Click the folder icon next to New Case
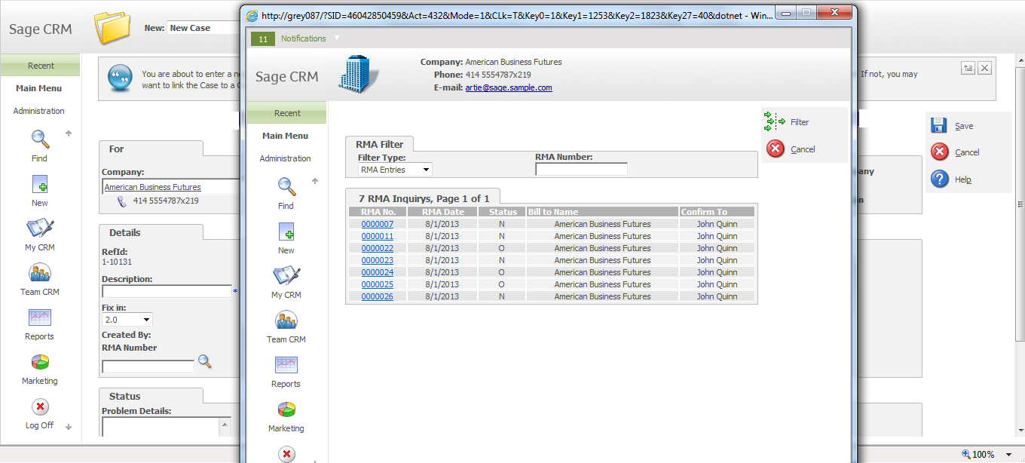1025x463 pixels. click(x=112, y=27)
